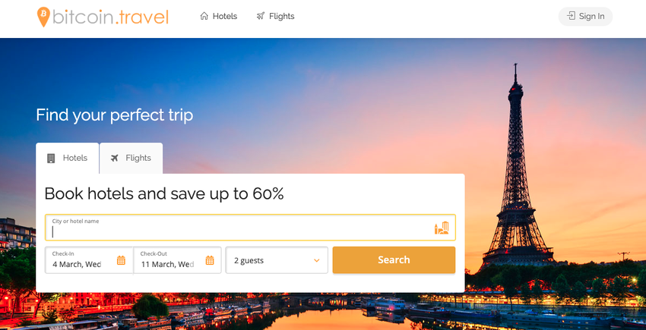
Task: Focus the City or hotel name field
Action: pyautogui.click(x=250, y=228)
